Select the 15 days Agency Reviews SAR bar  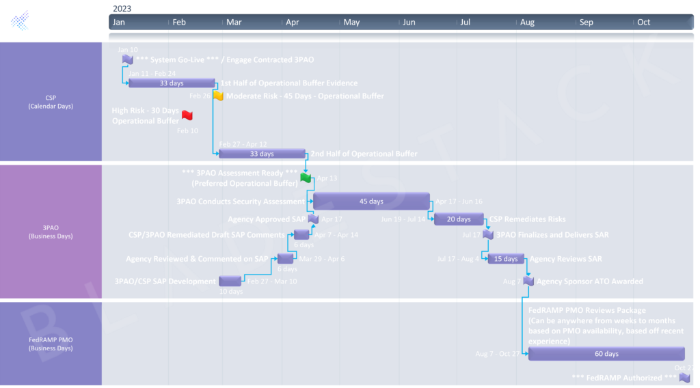coord(506,259)
